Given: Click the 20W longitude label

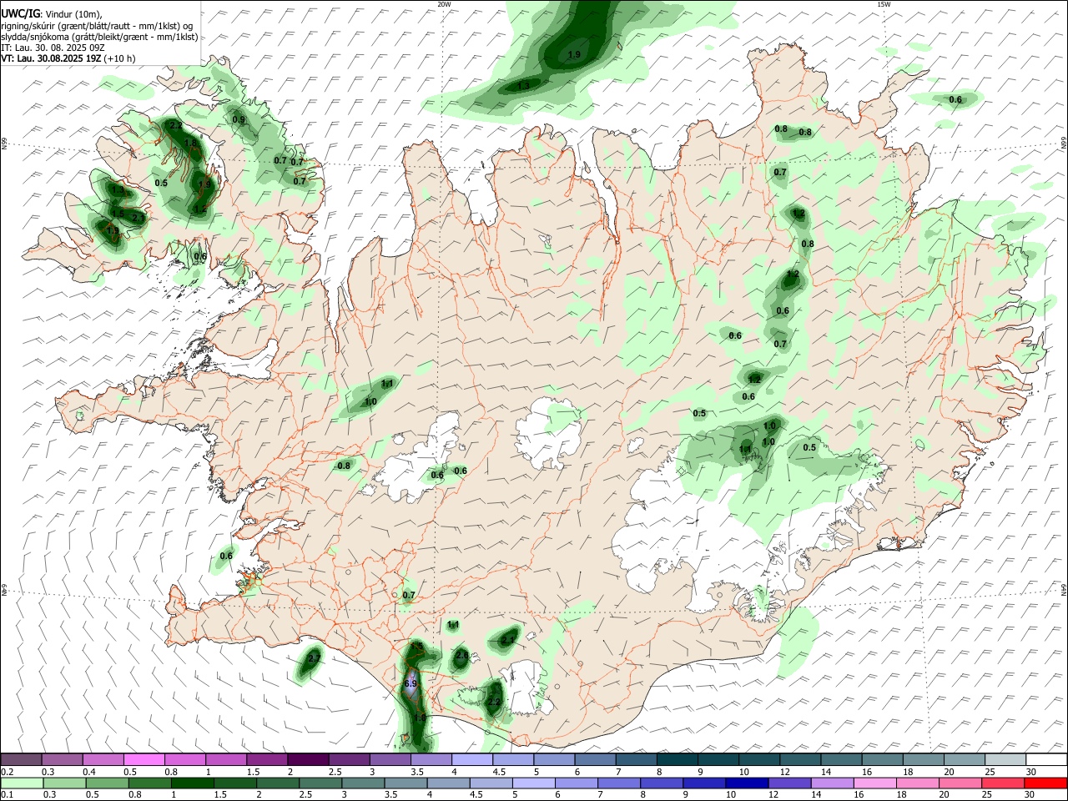Looking at the screenshot, I should (x=444, y=4).
